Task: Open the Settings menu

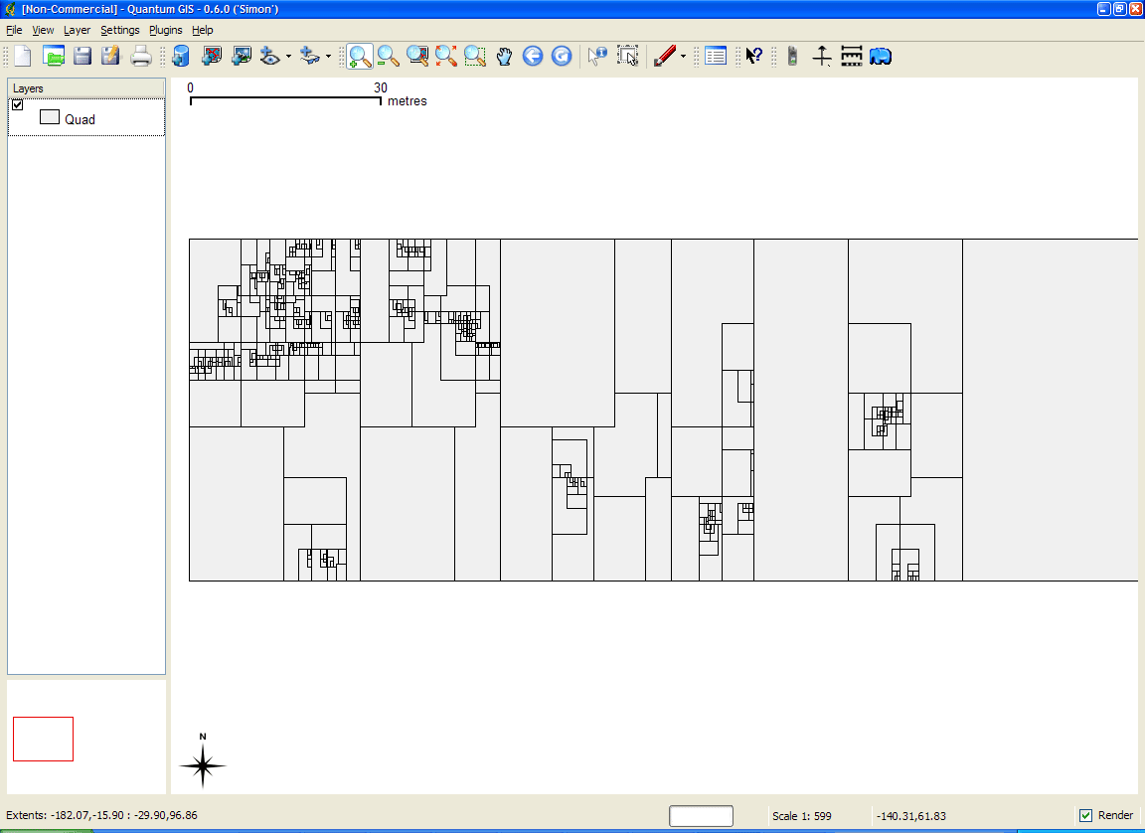Action: tap(119, 31)
